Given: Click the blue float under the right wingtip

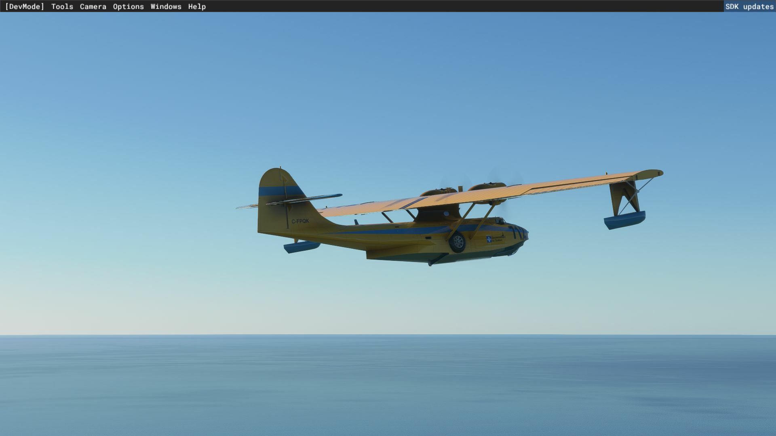Looking at the screenshot, I should coord(624,220).
